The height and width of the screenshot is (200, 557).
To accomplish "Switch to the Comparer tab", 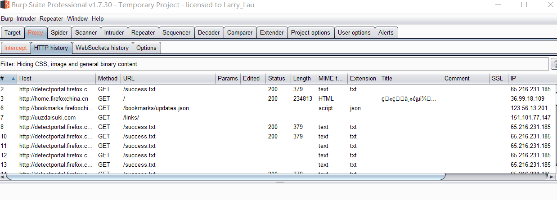I will pos(240,32).
